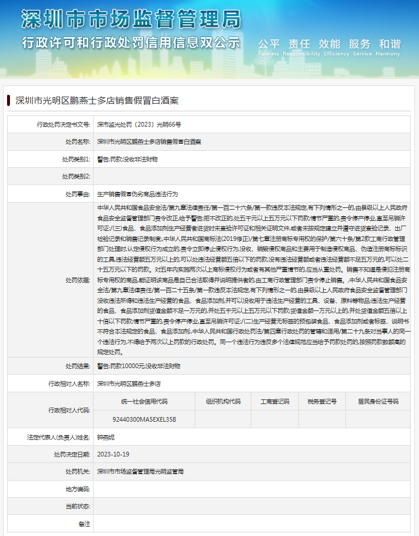The height and width of the screenshot is (536, 419).
Task: Select the result 警告;罚款10000元;没收非法财物
Action: click(139, 366)
